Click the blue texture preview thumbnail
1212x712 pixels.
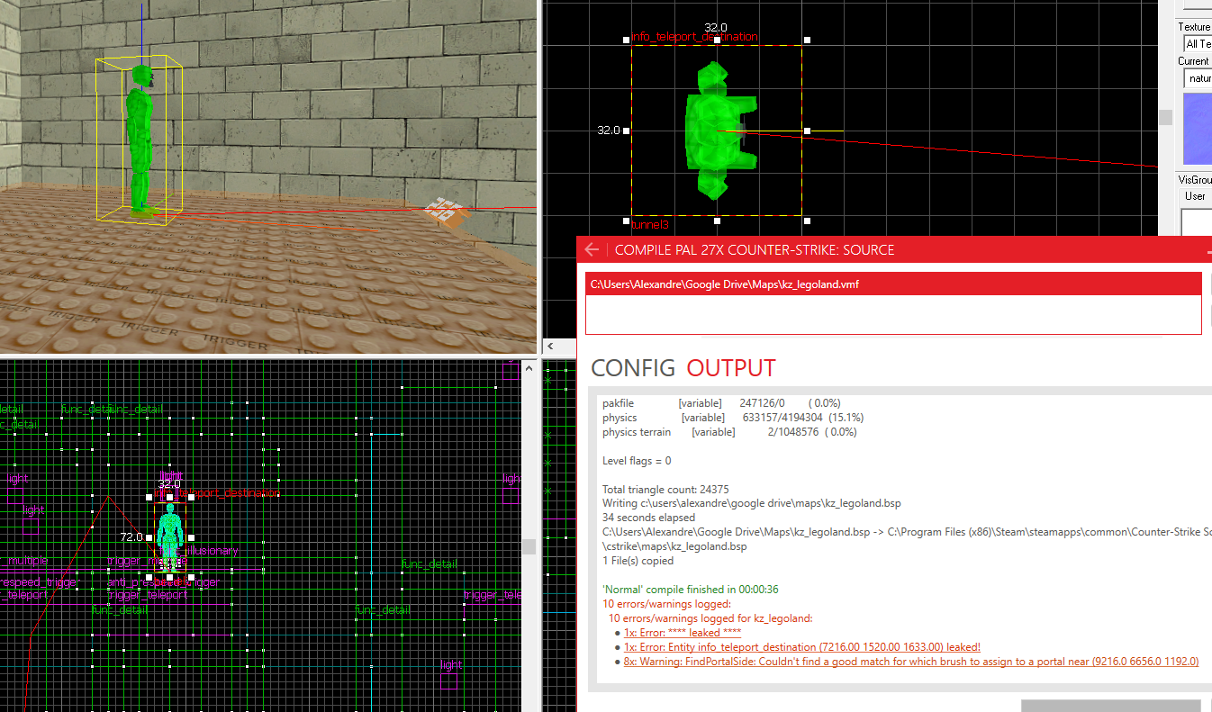coord(1197,132)
